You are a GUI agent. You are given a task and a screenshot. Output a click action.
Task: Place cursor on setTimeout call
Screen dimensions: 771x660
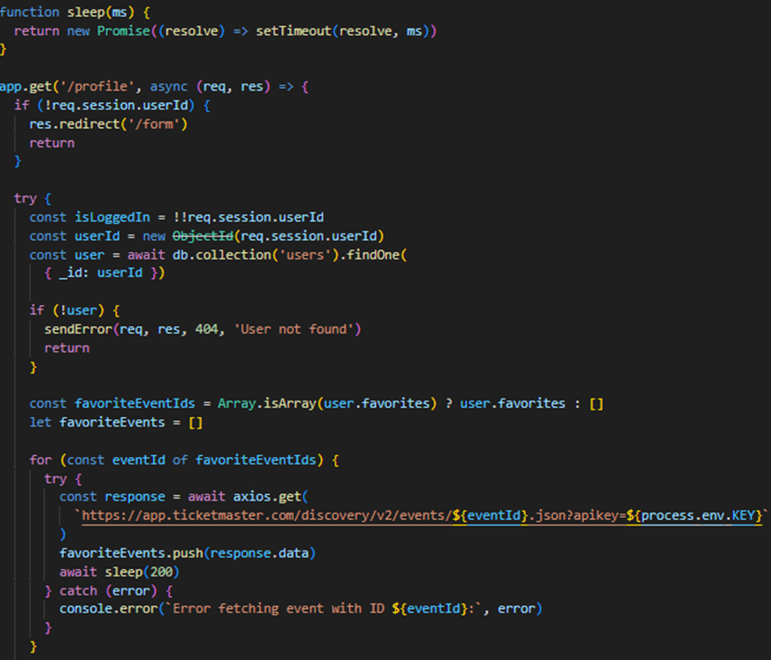point(294,31)
